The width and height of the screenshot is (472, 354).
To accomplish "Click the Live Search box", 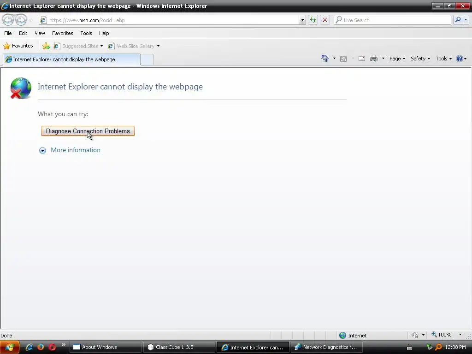I will pos(392,20).
